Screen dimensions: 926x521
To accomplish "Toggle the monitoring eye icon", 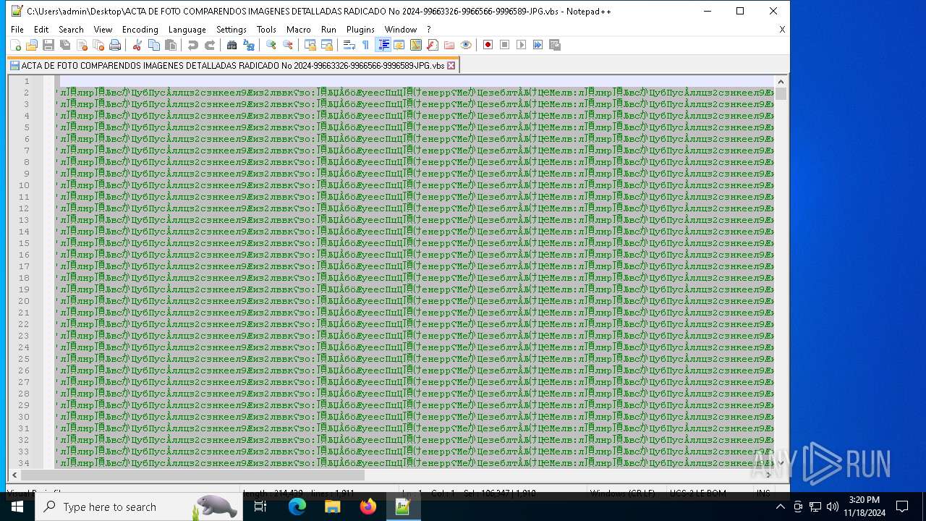I will pyautogui.click(x=466, y=45).
